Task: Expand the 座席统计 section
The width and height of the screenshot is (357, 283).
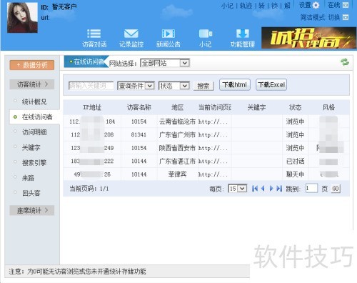Action: click(32, 210)
